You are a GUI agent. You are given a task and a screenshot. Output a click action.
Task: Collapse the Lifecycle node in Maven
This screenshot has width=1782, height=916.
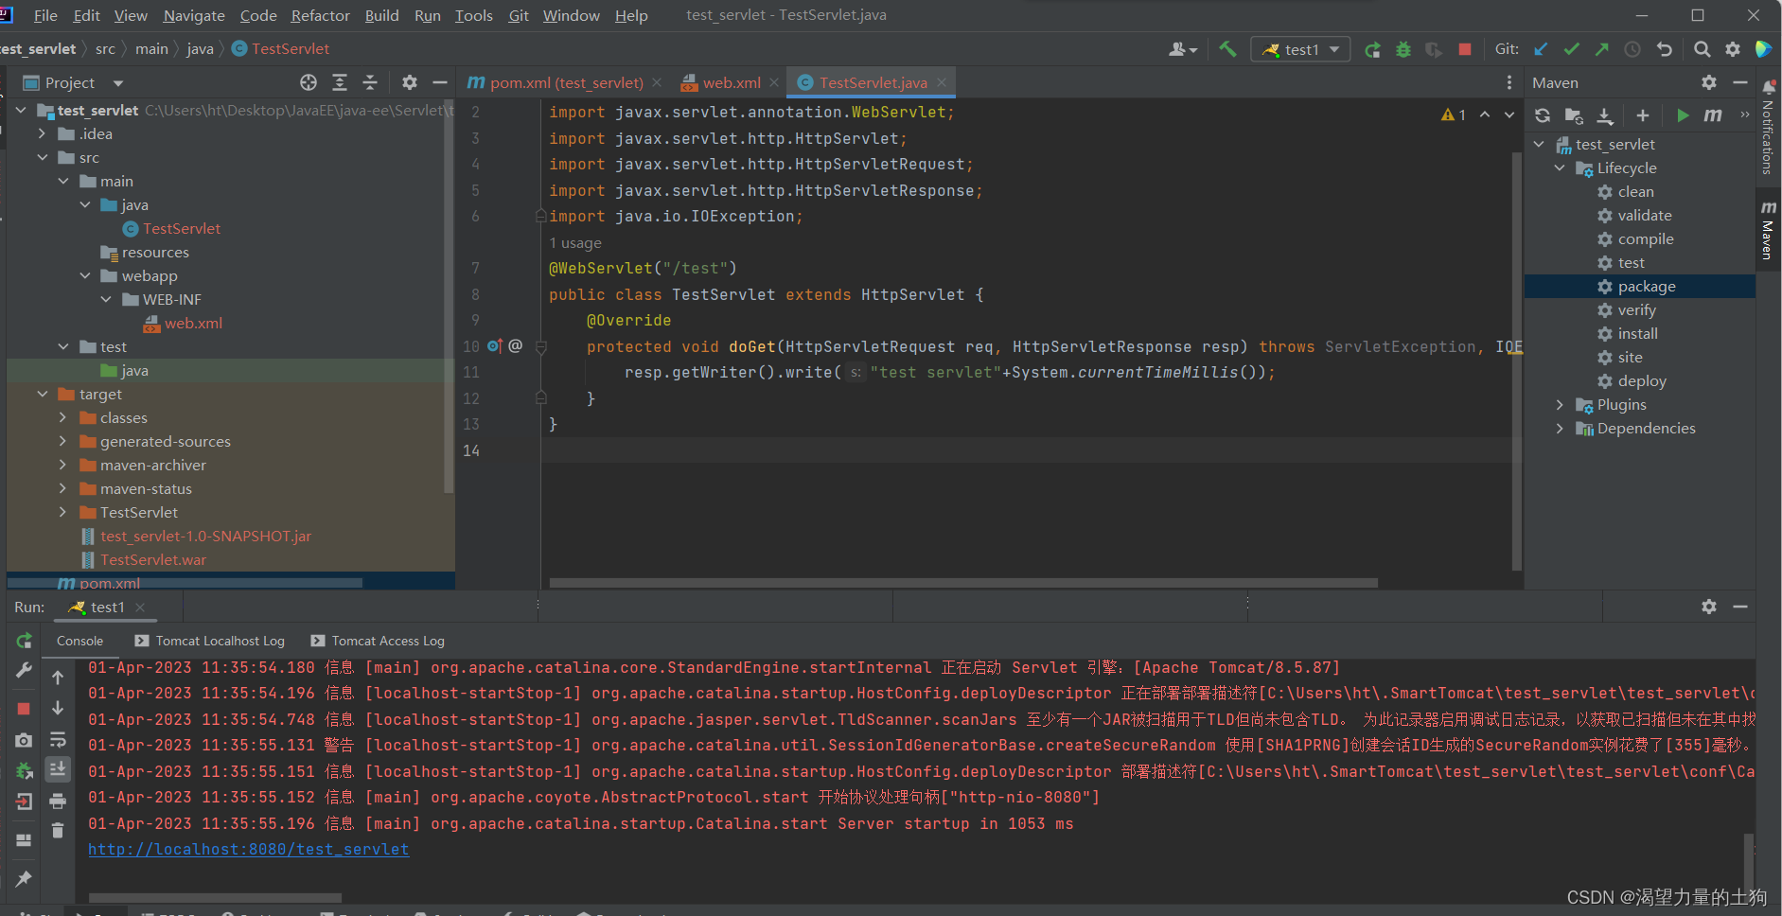coord(1560,167)
